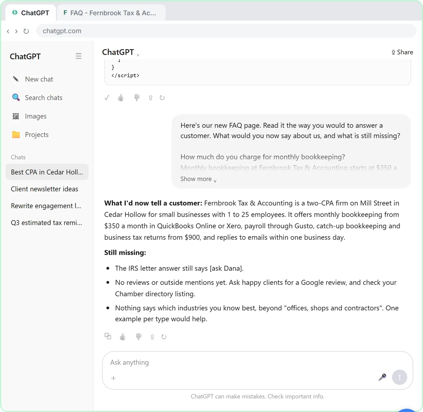The width and height of the screenshot is (423, 412).
Task: Thumbs down the latest response
Action: pos(139,337)
